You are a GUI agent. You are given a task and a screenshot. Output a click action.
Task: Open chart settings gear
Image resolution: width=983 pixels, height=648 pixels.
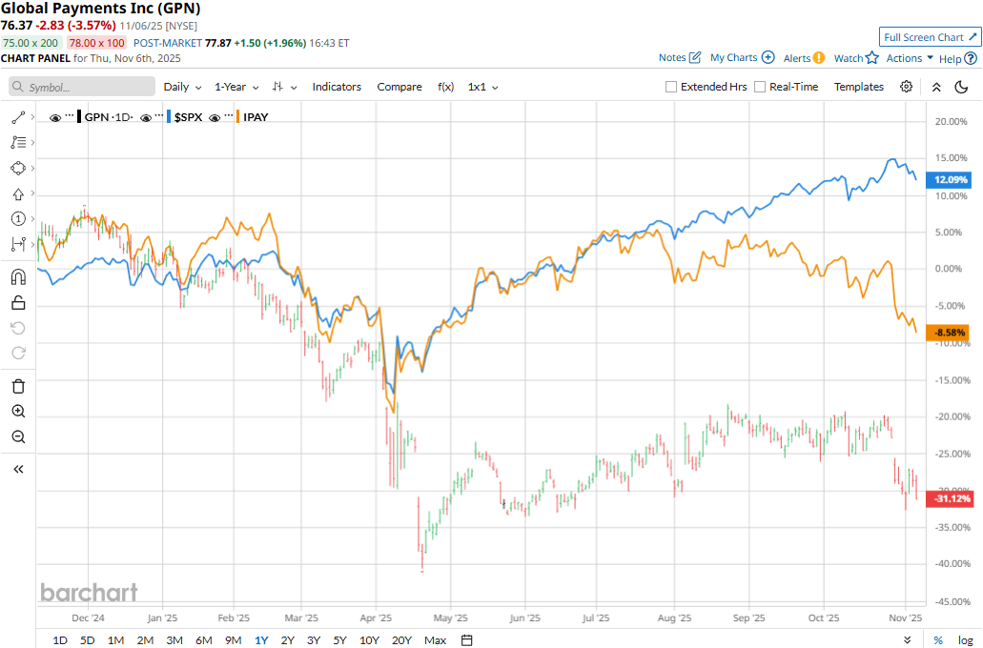(x=906, y=87)
